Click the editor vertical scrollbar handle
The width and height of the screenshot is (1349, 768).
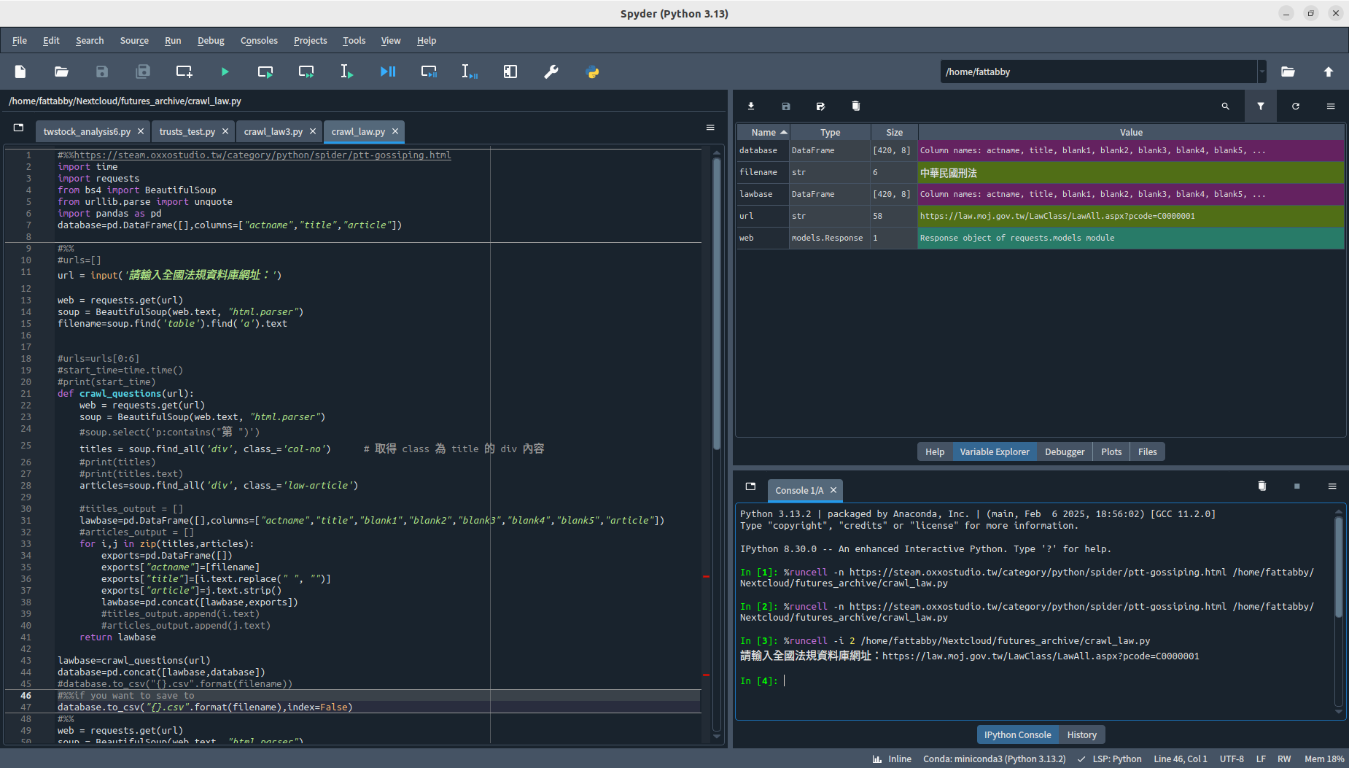(x=717, y=303)
